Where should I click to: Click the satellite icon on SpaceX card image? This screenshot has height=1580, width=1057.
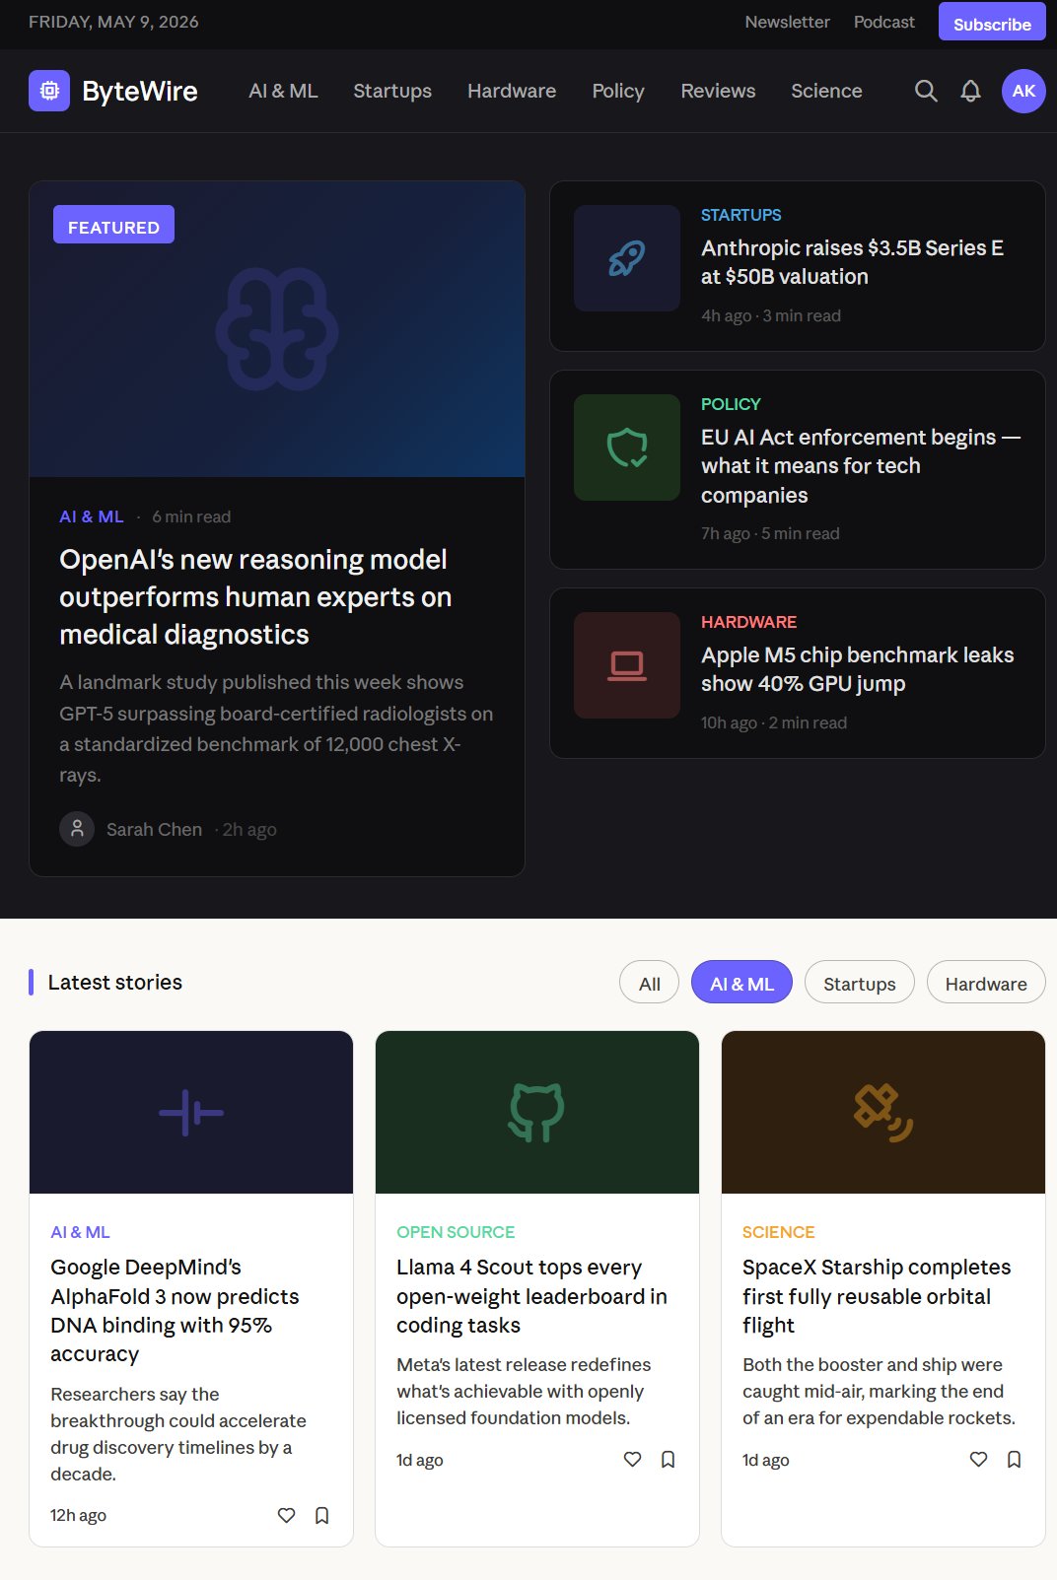click(x=883, y=1113)
